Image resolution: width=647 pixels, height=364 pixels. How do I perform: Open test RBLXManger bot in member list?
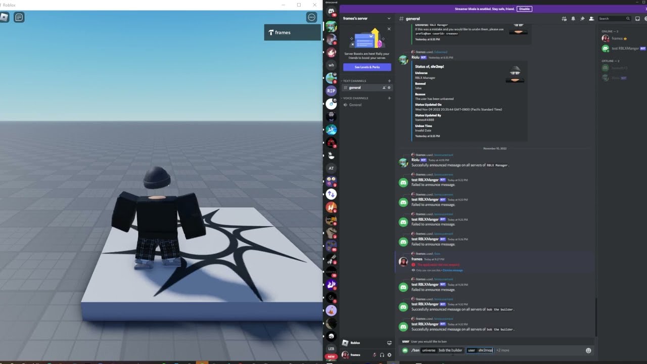[623, 49]
